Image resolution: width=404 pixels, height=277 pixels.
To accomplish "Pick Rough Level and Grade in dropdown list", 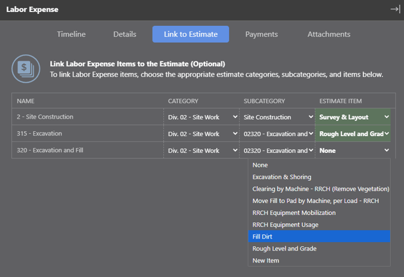I will [x=319, y=249].
